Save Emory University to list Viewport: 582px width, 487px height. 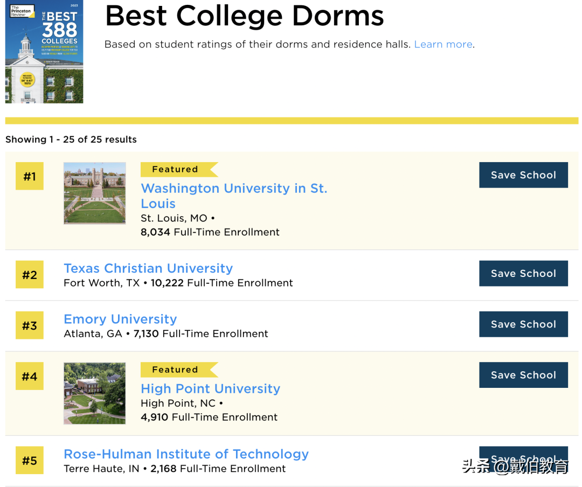click(x=523, y=324)
